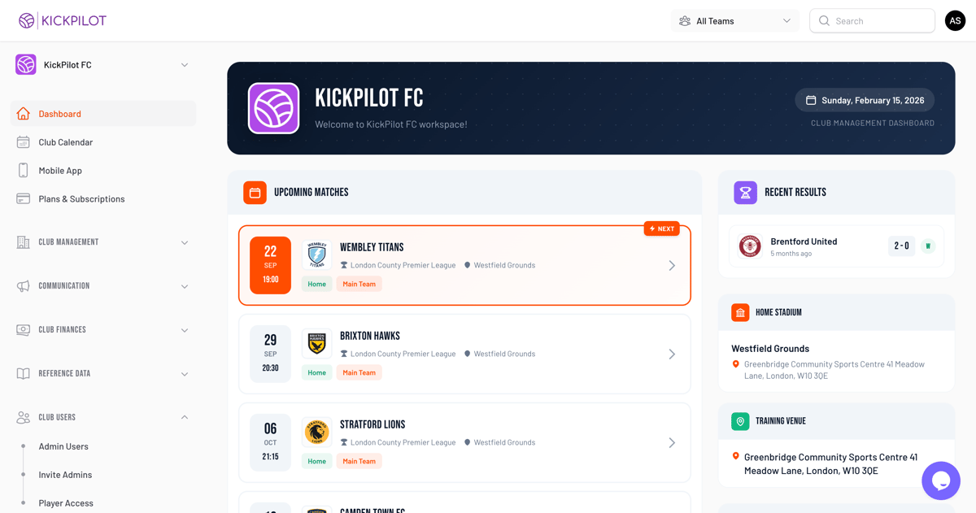Click the Home Stadium icon

[740, 311]
